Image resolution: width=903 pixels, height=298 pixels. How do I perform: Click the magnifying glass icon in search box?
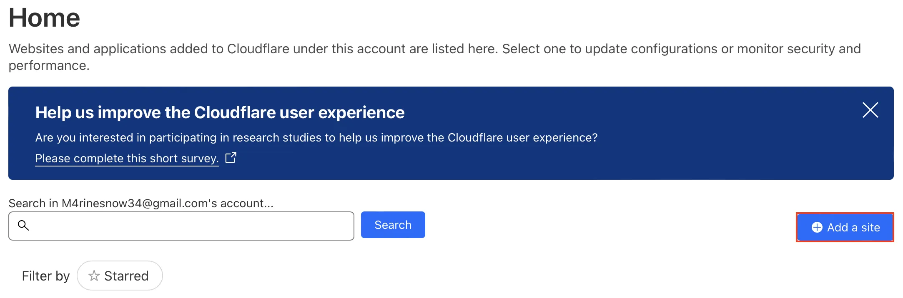(23, 226)
